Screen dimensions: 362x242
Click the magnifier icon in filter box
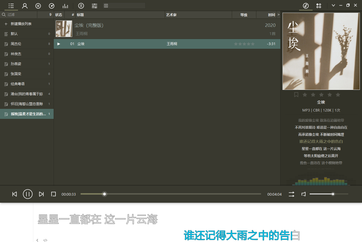pyautogui.click(x=4, y=14)
